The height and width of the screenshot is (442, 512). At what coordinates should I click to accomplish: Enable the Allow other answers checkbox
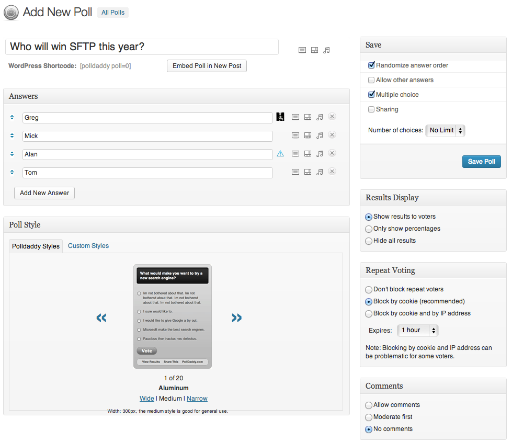point(371,80)
